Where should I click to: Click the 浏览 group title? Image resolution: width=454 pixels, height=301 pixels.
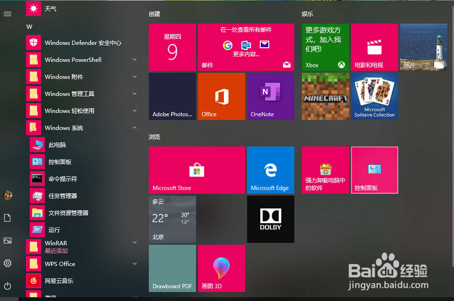tap(154, 137)
